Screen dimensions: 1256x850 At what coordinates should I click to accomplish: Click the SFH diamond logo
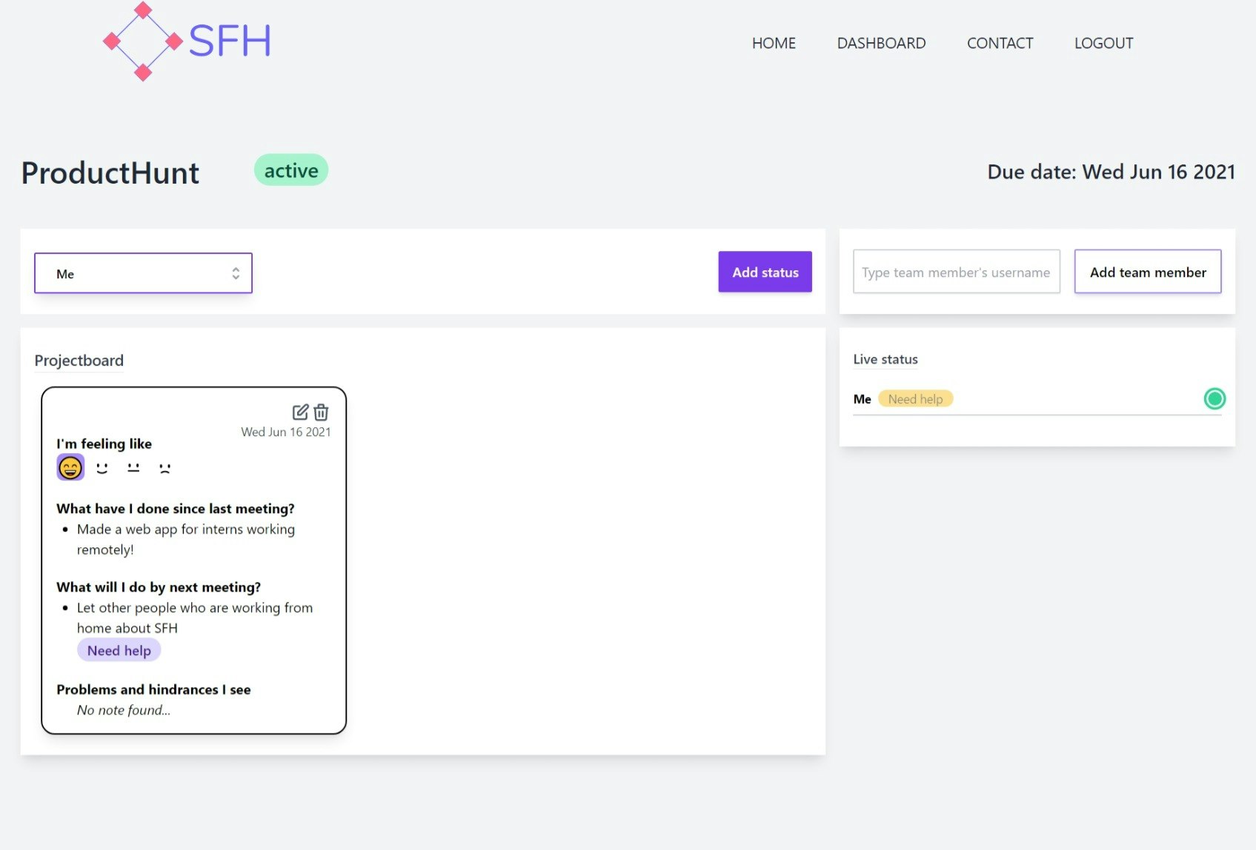(143, 41)
